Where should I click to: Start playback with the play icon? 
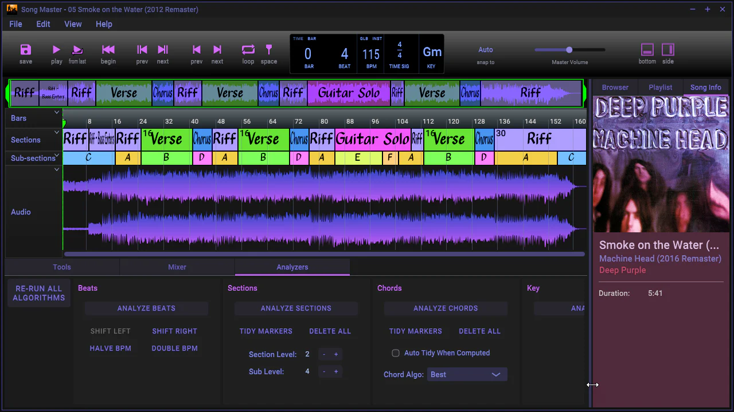(56, 50)
